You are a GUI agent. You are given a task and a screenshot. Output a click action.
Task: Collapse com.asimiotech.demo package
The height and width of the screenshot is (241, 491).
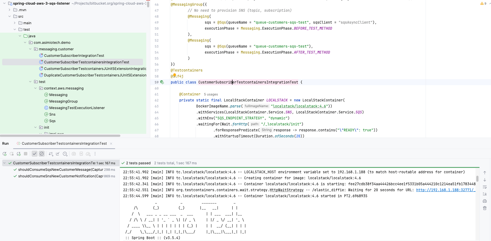pos(25,43)
